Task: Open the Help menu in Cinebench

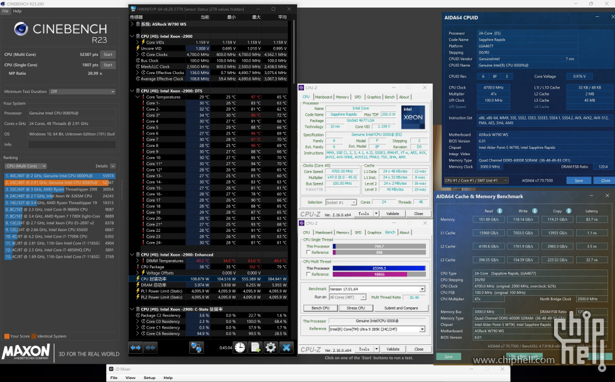Action: (17, 11)
